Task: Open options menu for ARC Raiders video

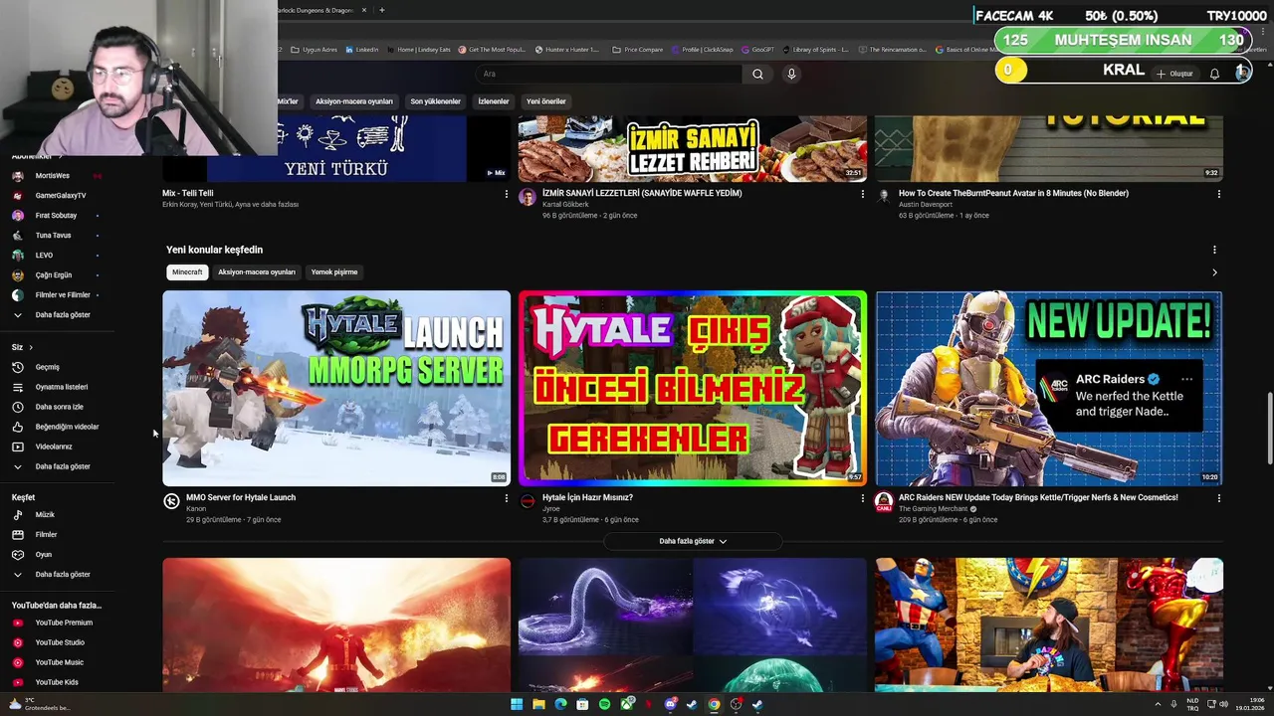Action: point(1218,498)
